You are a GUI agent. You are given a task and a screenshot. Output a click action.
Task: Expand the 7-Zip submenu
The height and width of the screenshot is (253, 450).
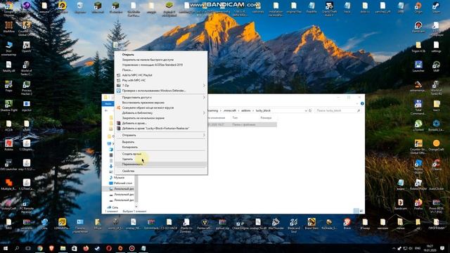tap(161, 86)
